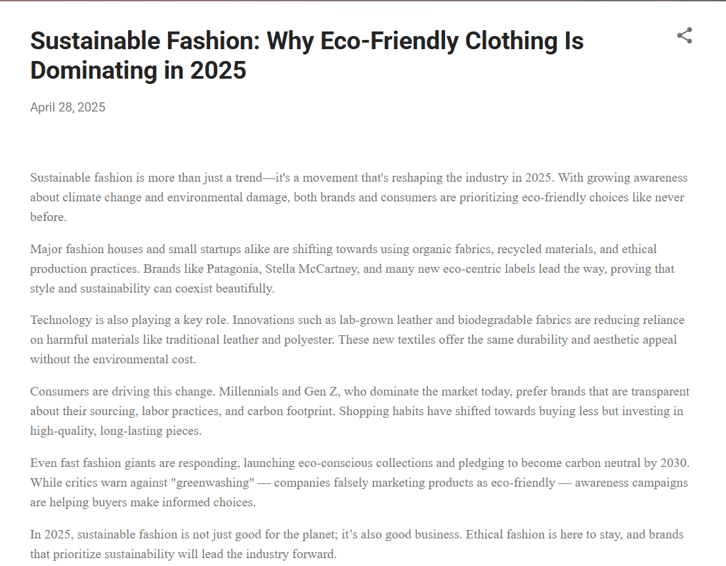This screenshot has width=726, height=566.
Task: Click the word "Millennials"
Action: tap(251, 392)
